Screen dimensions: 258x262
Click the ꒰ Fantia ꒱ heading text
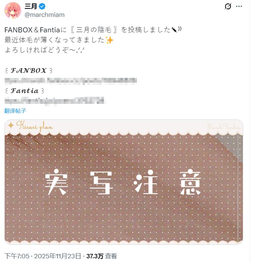24,91
